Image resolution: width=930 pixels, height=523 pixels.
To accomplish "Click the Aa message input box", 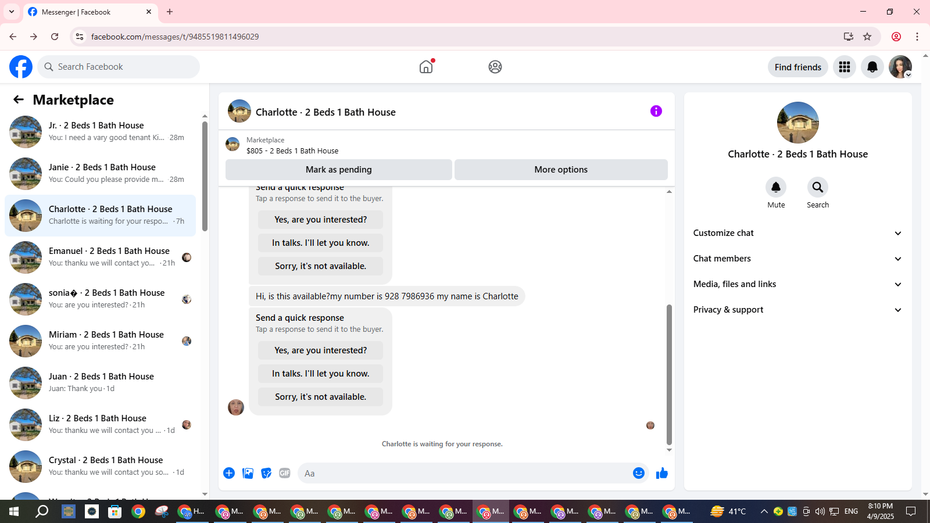I will pyautogui.click(x=465, y=473).
